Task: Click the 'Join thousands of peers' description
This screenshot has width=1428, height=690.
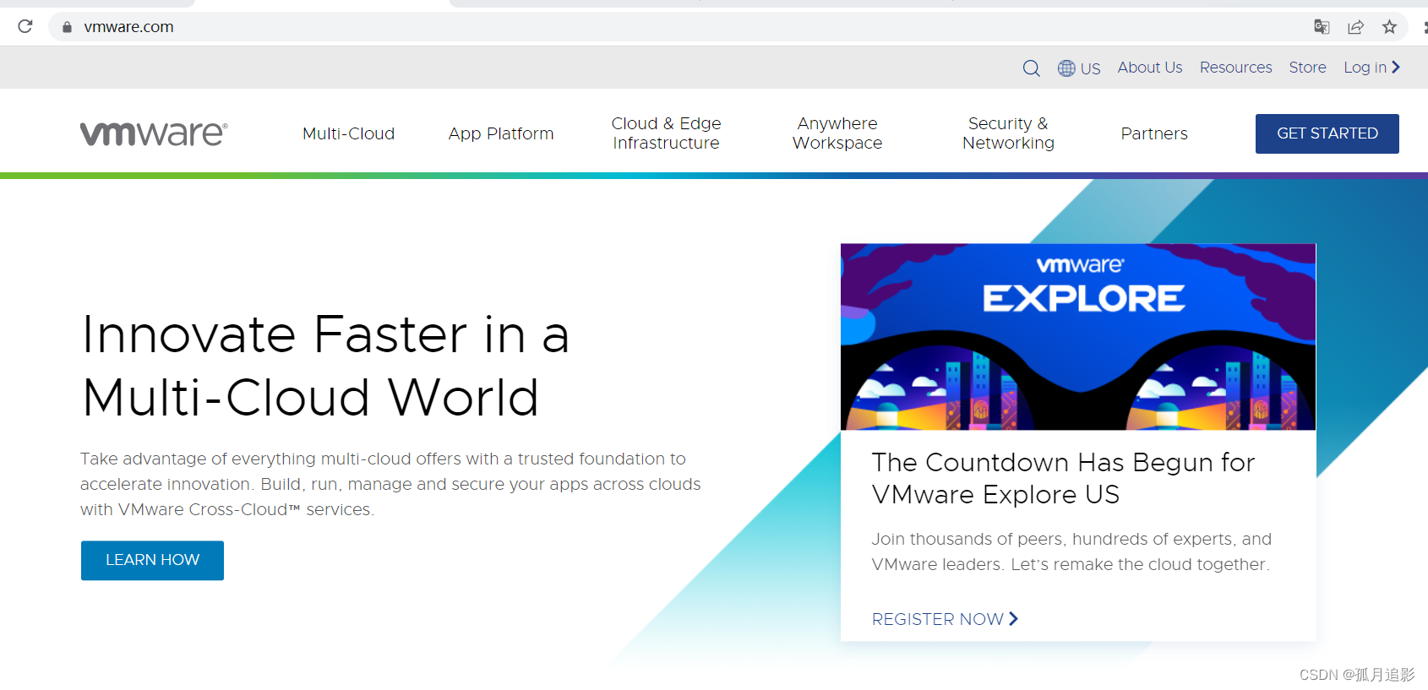Action: (x=1071, y=551)
